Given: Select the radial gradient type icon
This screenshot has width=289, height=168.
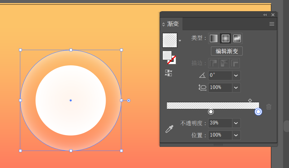Looking at the screenshot, I should pyautogui.click(x=225, y=39).
